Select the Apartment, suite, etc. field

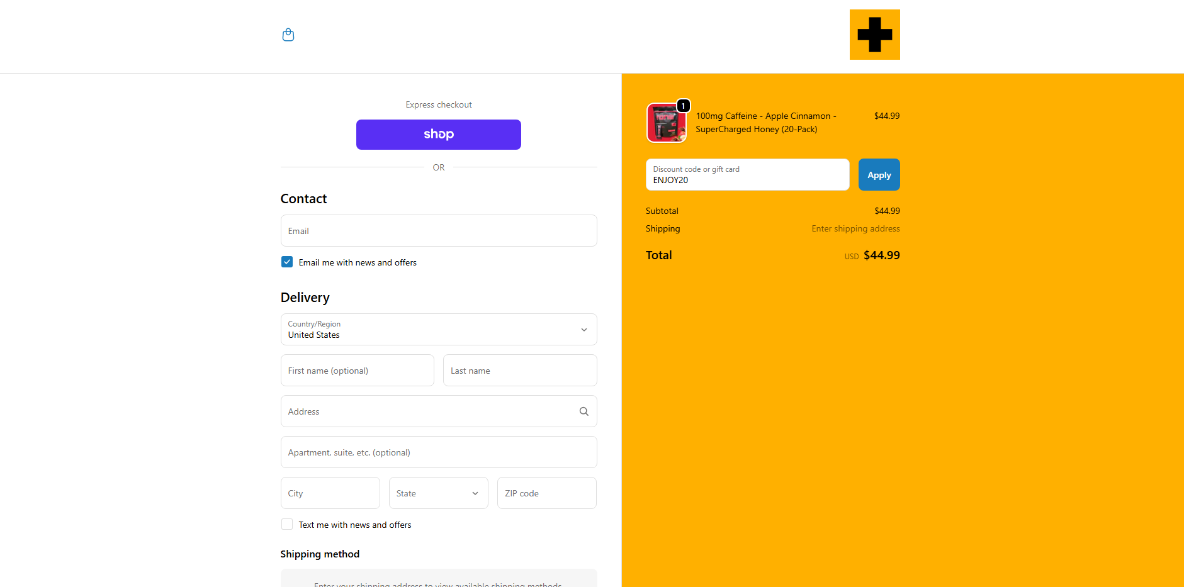tap(439, 452)
